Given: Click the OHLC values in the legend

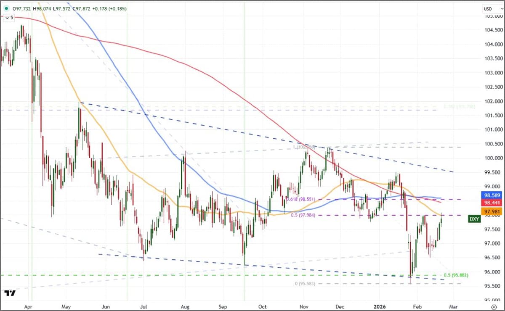Looking at the screenshot, I should [55, 8].
